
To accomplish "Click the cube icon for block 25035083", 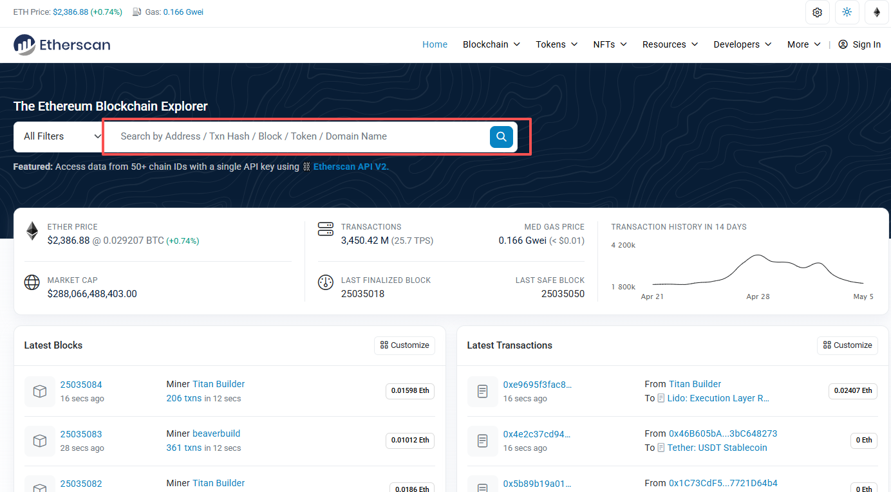I will pos(40,441).
